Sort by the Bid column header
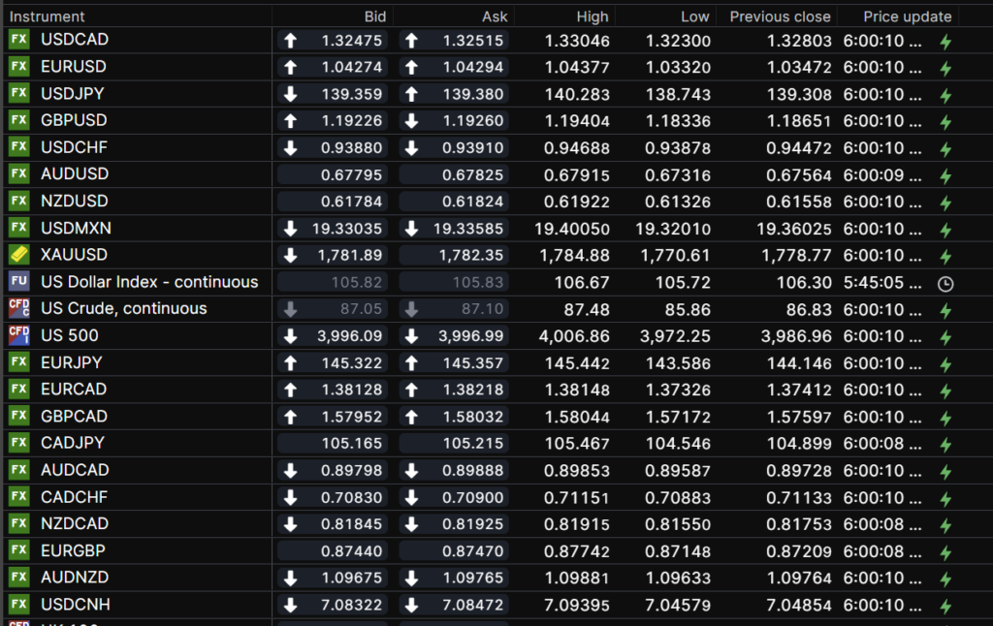993x626 pixels. point(374,16)
